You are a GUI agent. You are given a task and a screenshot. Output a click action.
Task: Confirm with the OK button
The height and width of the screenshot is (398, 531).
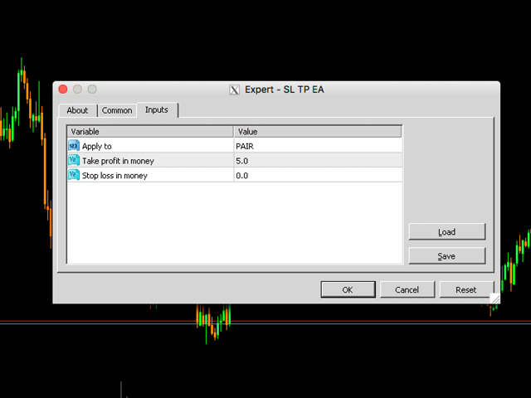[x=348, y=289]
